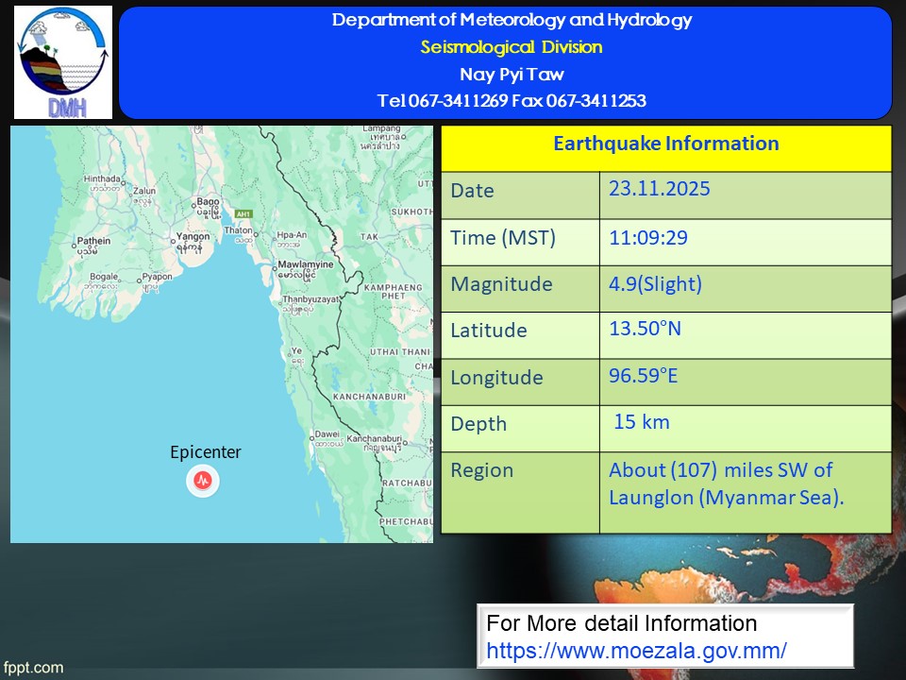Click the Pathein city label on the map

(x=93, y=241)
